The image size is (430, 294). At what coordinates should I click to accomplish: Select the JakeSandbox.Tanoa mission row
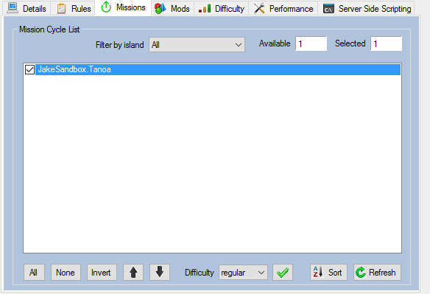coord(212,69)
